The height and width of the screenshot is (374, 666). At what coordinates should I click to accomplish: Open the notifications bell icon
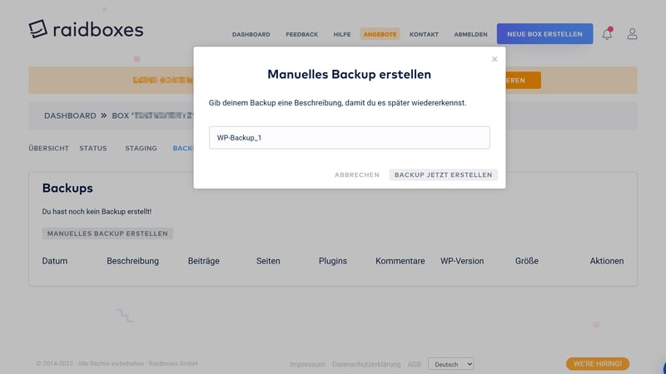tap(607, 34)
